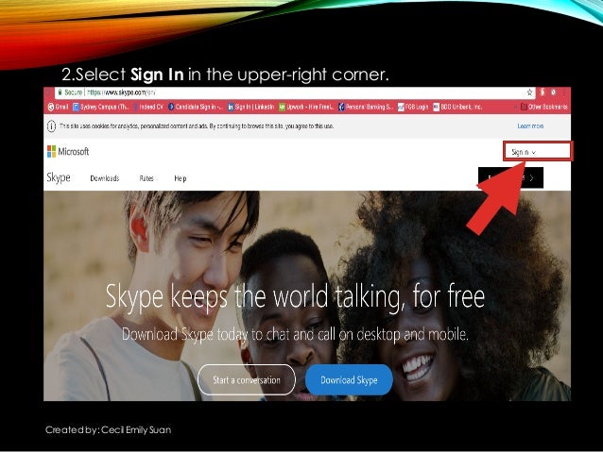Click the Secure padlock in the address bar
The height and width of the screenshot is (452, 603).
click(x=60, y=92)
